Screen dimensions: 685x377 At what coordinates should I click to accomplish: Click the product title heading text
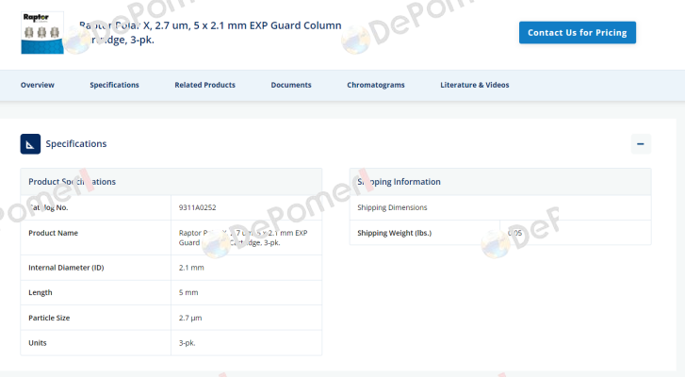tap(210, 32)
